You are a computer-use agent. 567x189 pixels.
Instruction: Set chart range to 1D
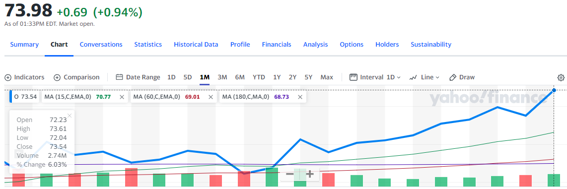(171, 77)
